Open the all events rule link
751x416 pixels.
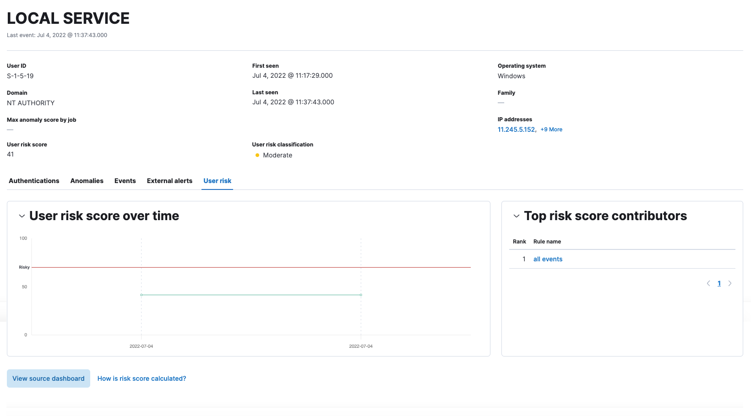(x=548, y=259)
